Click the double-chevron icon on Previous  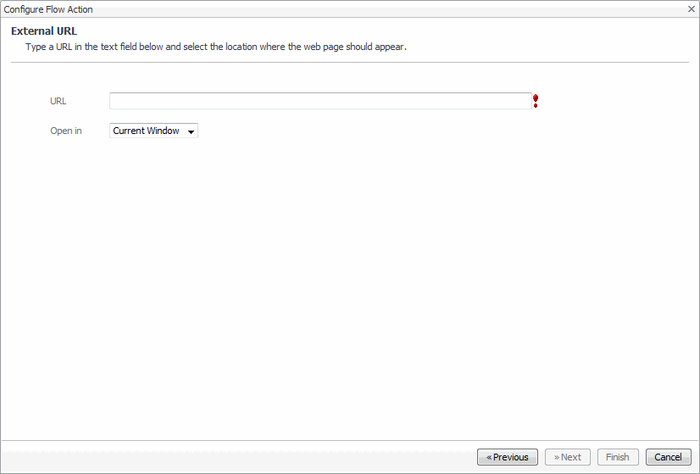point(489,457)
